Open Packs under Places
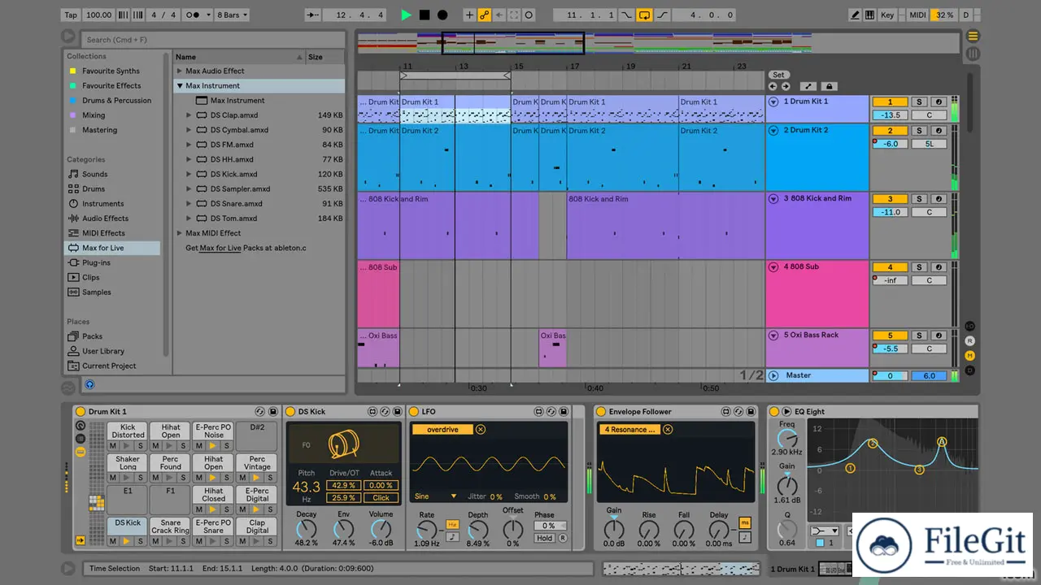The width and height of the screenshot is (1041, 585). 92,336
